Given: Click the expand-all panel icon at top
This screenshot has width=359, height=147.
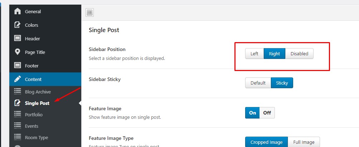Looking at the screenshot, I should point(90,12).
